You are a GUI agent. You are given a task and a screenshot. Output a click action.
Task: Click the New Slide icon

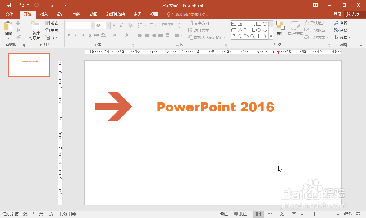click(x=36, y=25)
